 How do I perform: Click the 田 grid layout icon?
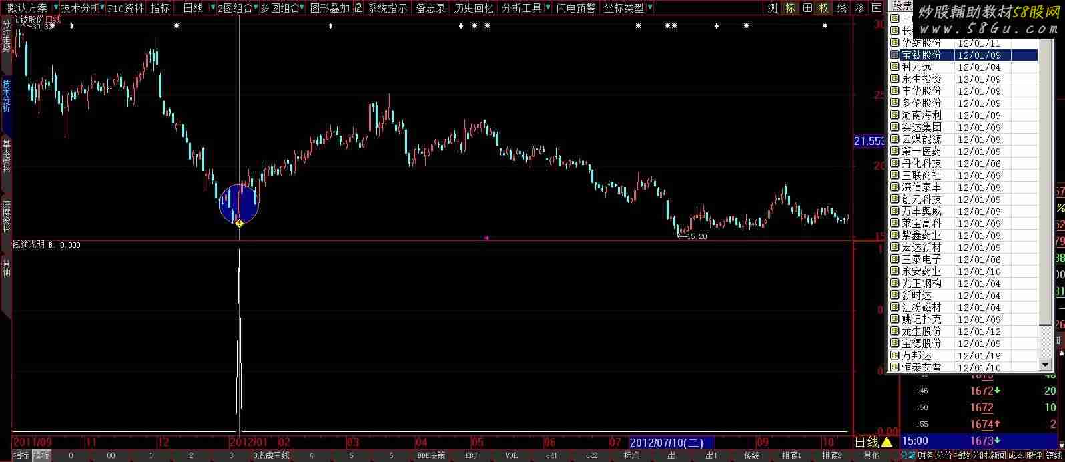[807, 8]
